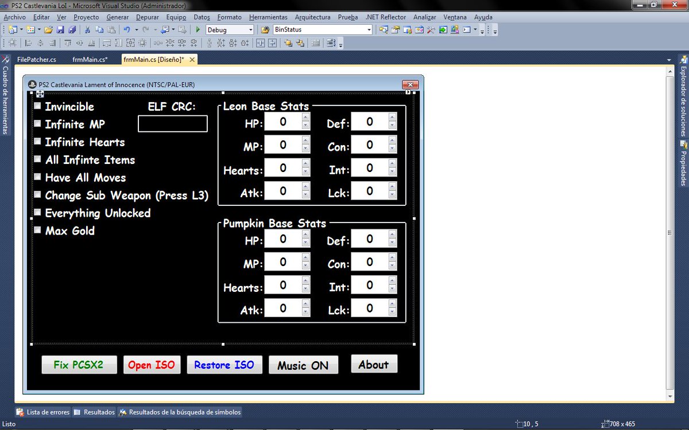The image size is (689, 430).
Task: Click the Bring to Front layout icon
Action: 288,43
